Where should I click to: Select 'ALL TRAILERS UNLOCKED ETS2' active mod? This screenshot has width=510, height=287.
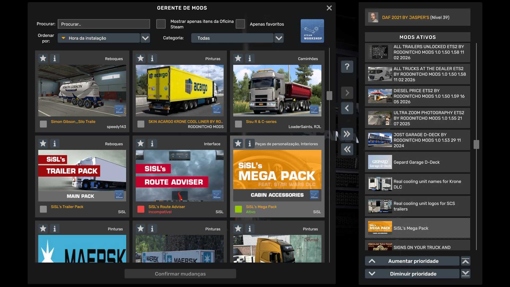pos(418,52)
